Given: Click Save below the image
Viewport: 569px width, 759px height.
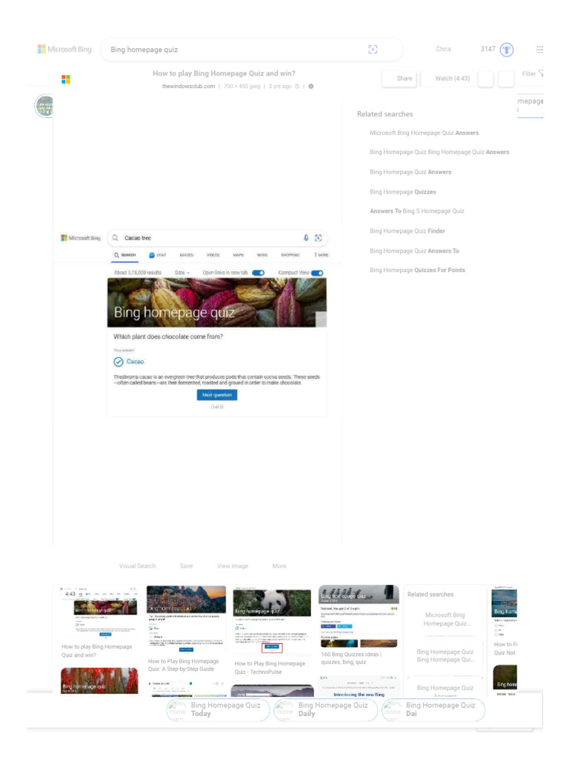Looking at the screenshot, I should [186, 566].
